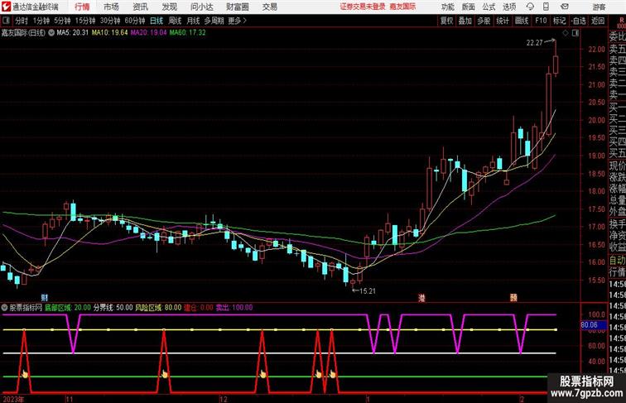Click the 证券交易未登录 login link
The height and width of the screenshot is (403, 626).
pyautogui.click(x=363, y=7)
